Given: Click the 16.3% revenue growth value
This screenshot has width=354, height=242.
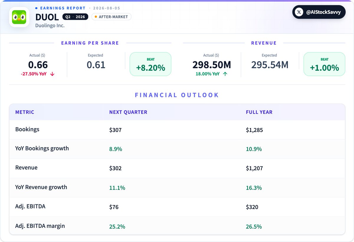Looking at the screenshot, I should click(254, 188).
